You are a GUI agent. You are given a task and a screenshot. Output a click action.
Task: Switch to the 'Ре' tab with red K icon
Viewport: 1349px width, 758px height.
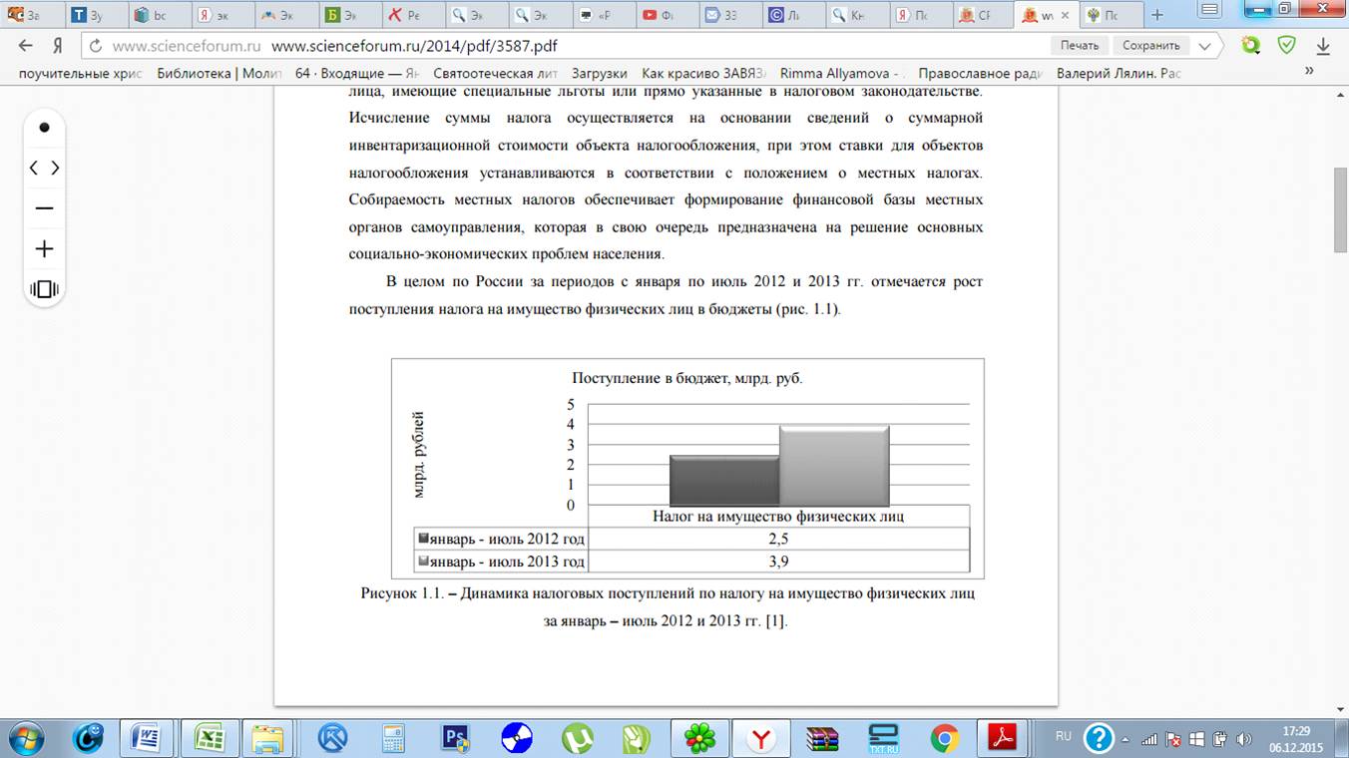pyautogui.click(x=411, y=15)
